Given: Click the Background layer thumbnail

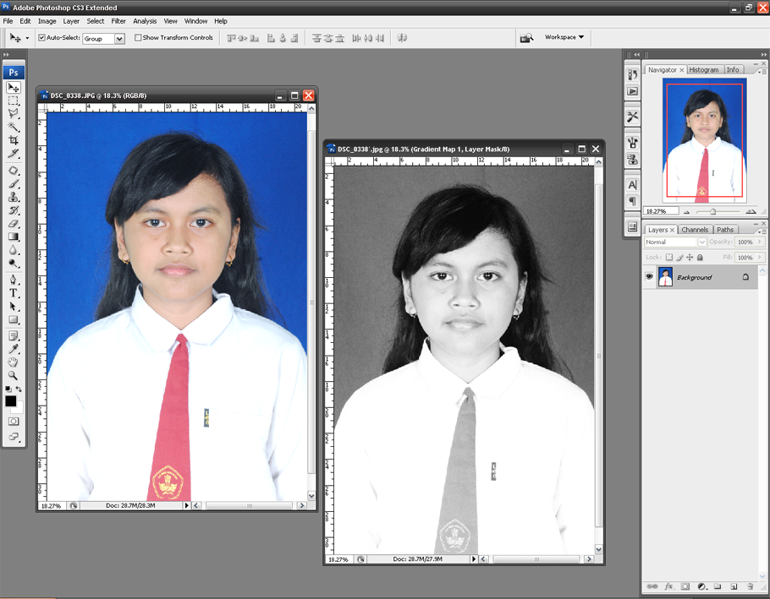Looking at the screenshot, I should 666,276.
